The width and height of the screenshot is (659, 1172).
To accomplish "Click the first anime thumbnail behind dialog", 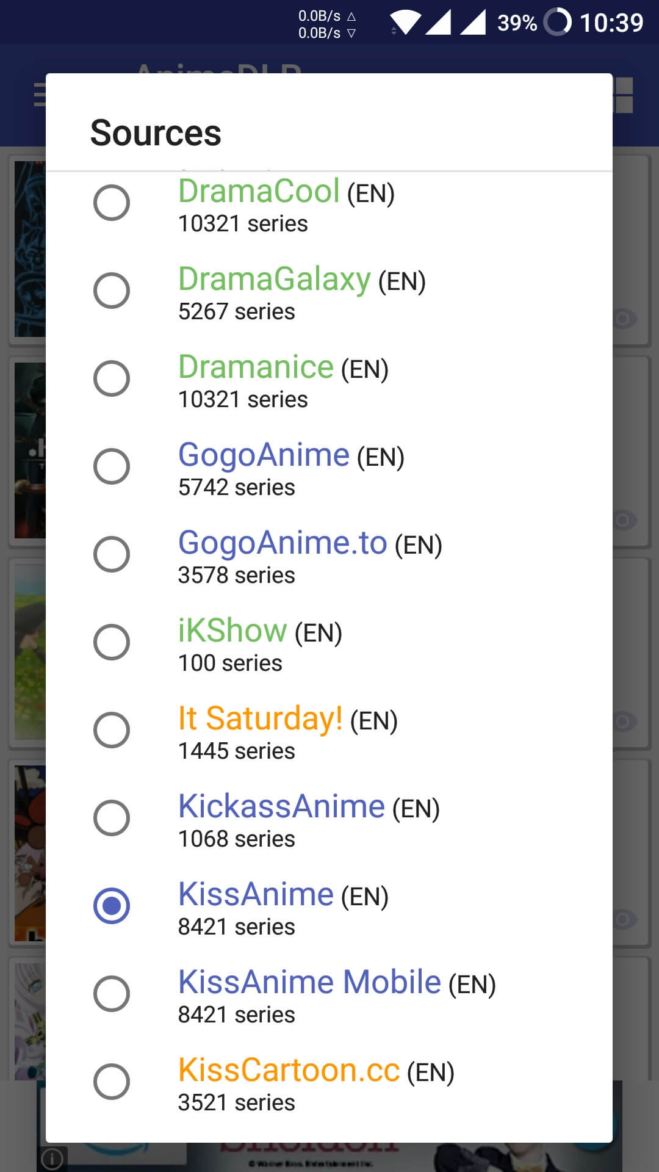I will coord(30,249).
